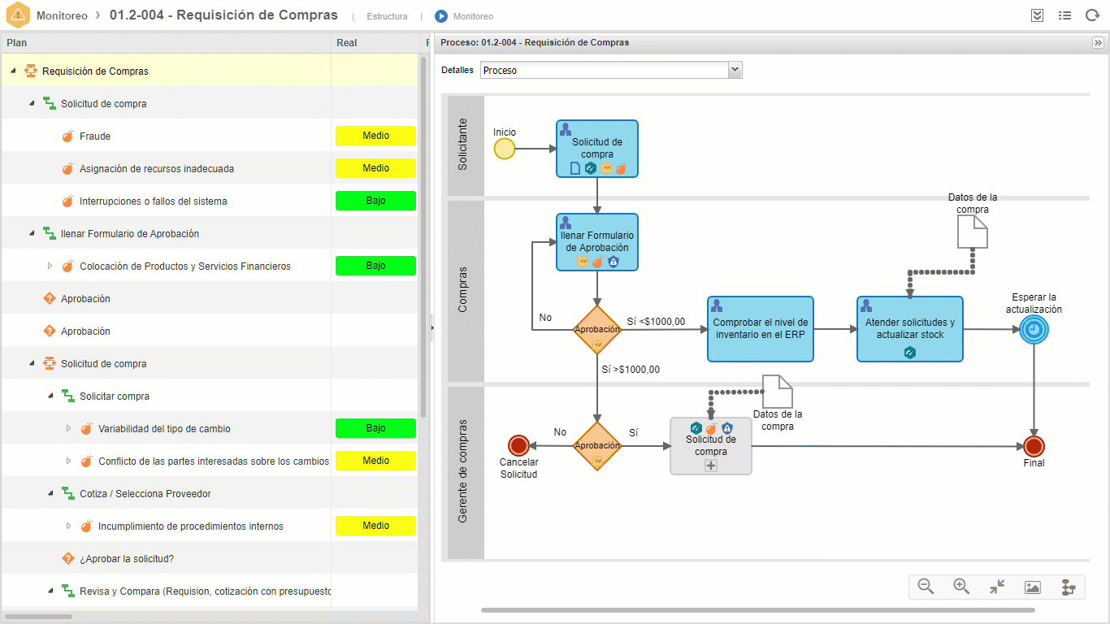Switch to the Estructura tab
Viewport: 1110px width, 624px height.
tap(387, 16)
